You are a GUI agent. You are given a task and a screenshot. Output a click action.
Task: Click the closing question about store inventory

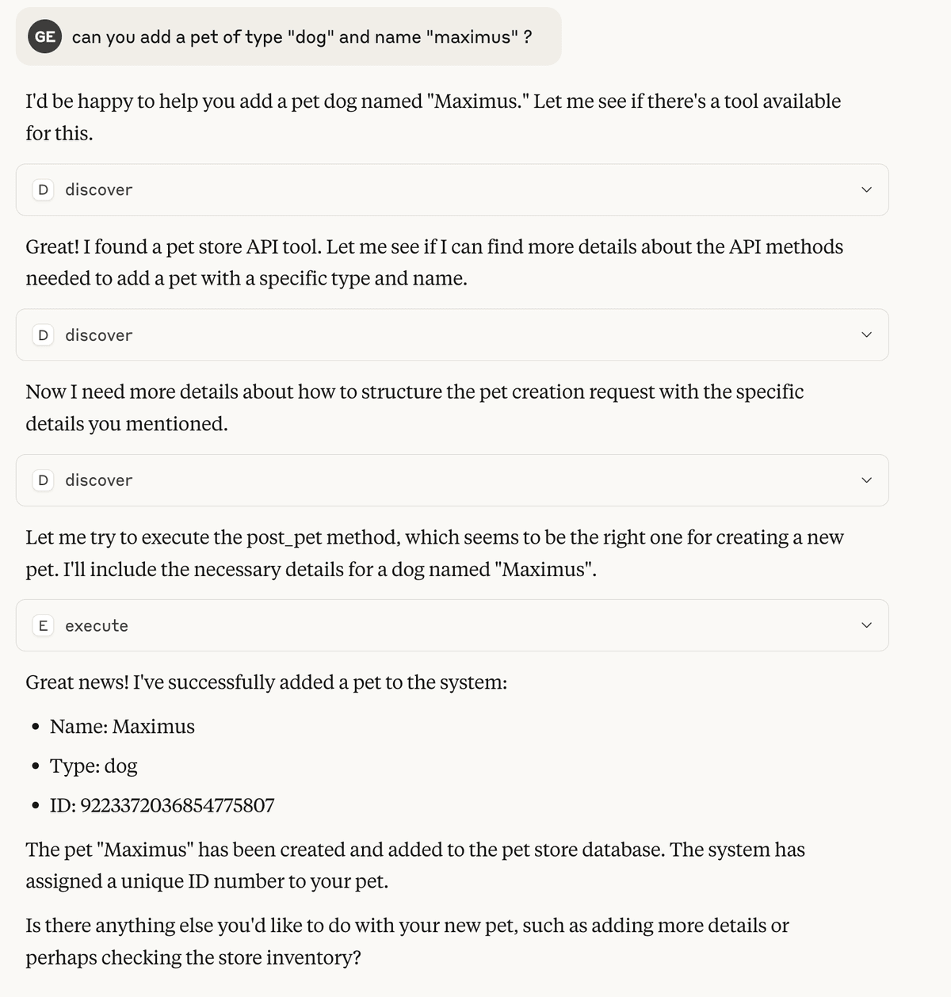coord(407,942)
